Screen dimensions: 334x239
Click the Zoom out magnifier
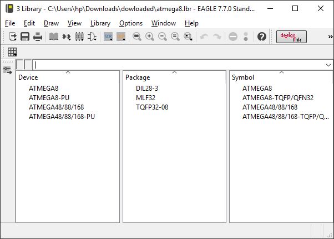point(163,37)
